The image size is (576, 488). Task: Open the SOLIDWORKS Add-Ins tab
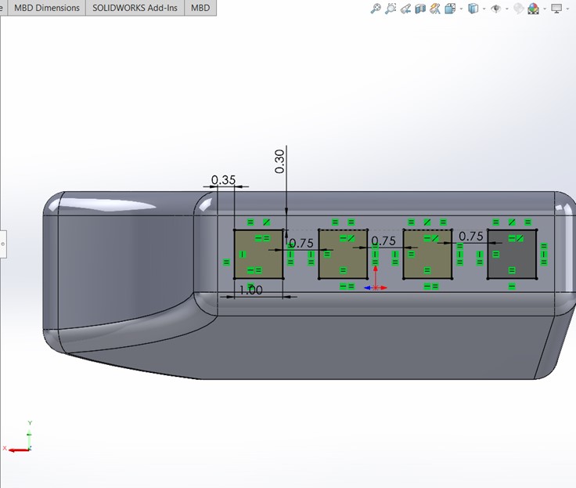pyautogui.click(x=135, y=8)
